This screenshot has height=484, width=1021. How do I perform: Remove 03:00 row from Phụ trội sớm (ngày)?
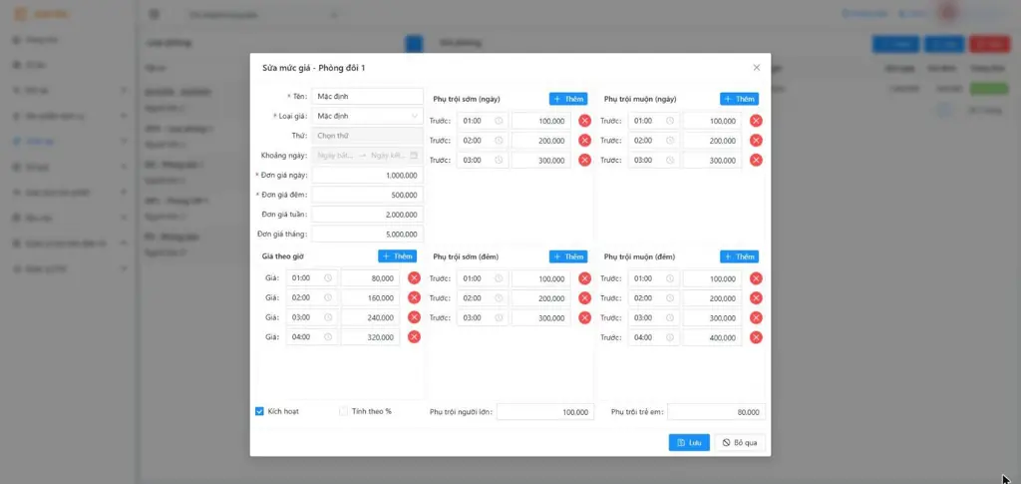click(x=584, y=160)
